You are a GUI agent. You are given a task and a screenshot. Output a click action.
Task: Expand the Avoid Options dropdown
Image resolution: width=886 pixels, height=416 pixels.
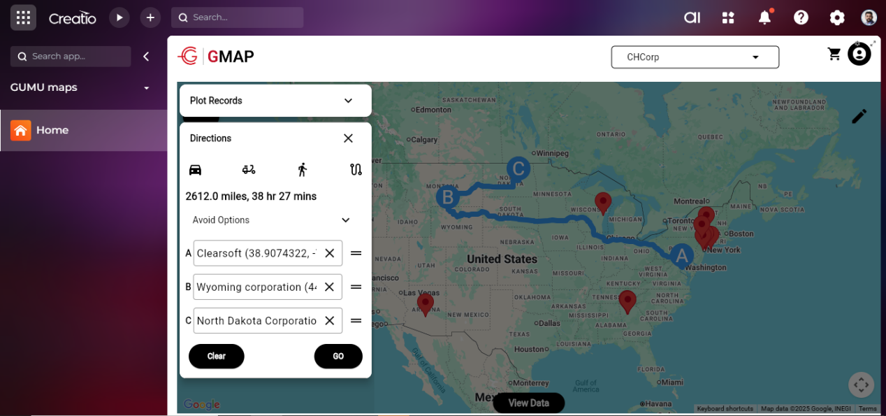pyautogui.click(x=271, y=220)
